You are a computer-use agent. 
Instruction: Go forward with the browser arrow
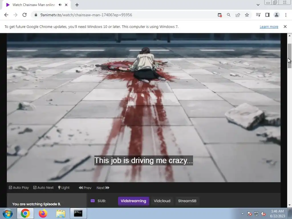(15, 15)
